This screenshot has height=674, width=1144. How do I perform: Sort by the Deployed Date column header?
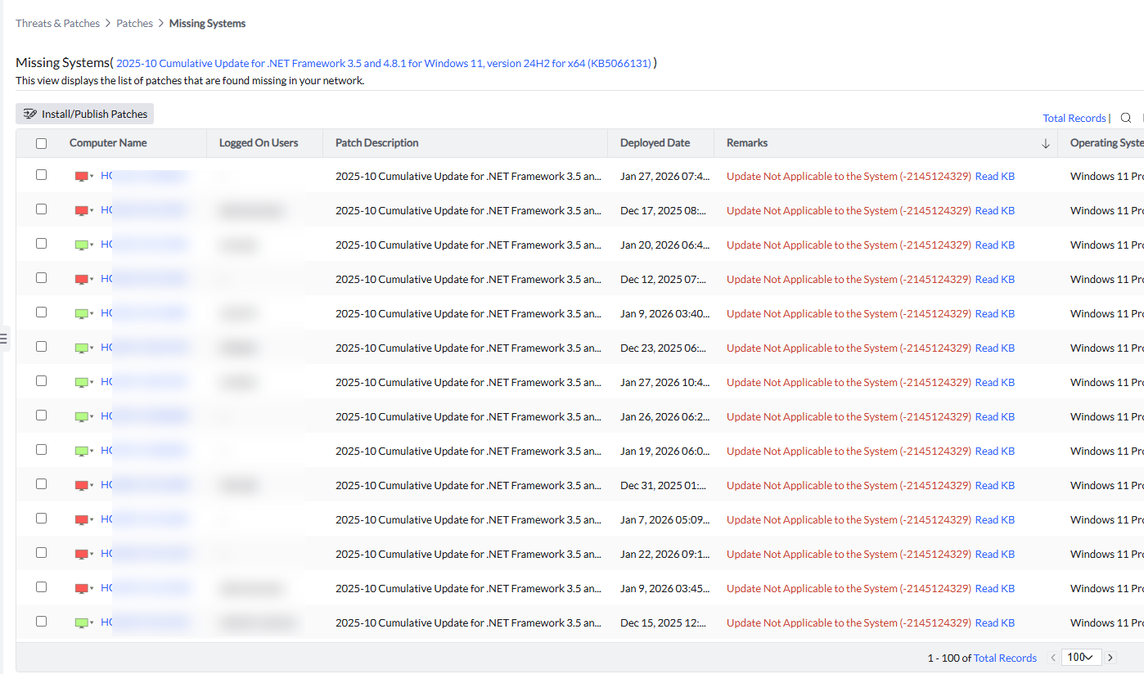(x=655, y=143)
